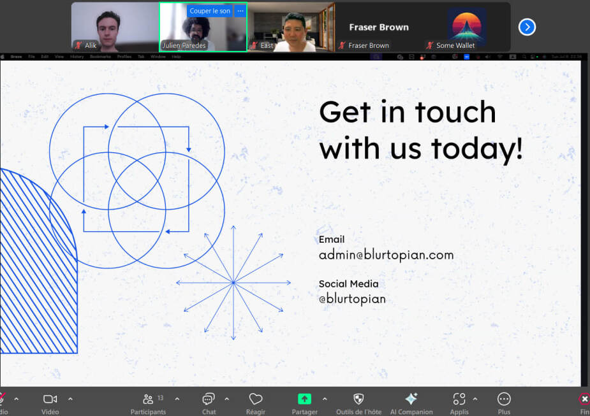Click the Social Media label
This screenshot has height=416, width=590.
pyautogui.click(x=348, y=283)
